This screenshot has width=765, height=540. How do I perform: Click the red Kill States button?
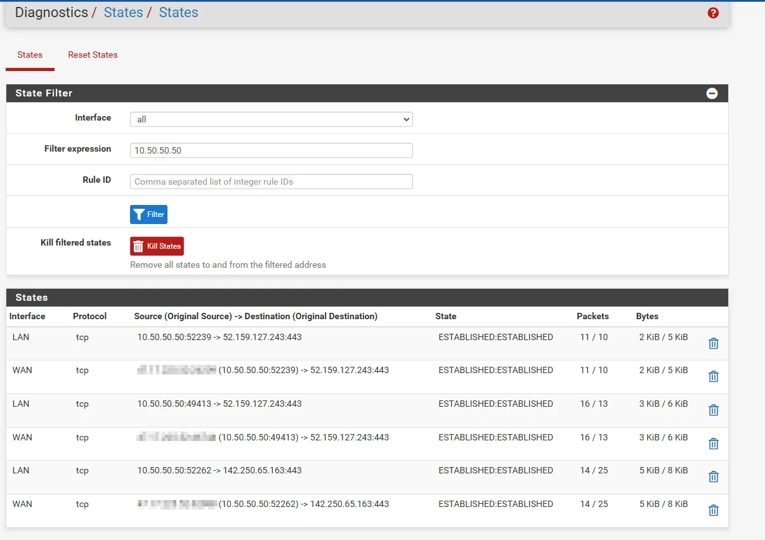point(157,246)
